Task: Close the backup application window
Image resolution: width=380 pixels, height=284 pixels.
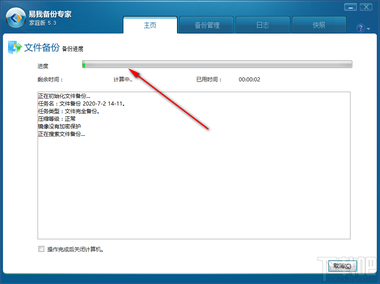Action: coord(366,7)
